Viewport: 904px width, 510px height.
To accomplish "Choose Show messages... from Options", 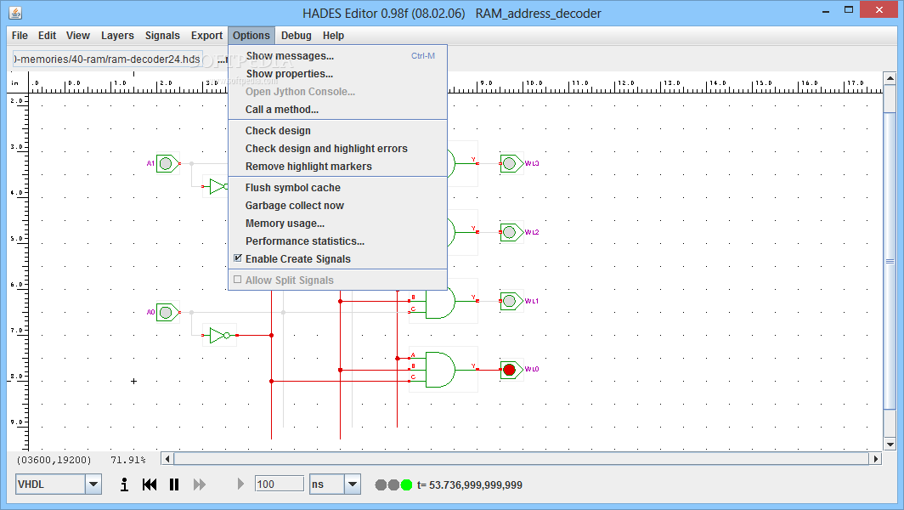I will (338, 56).
